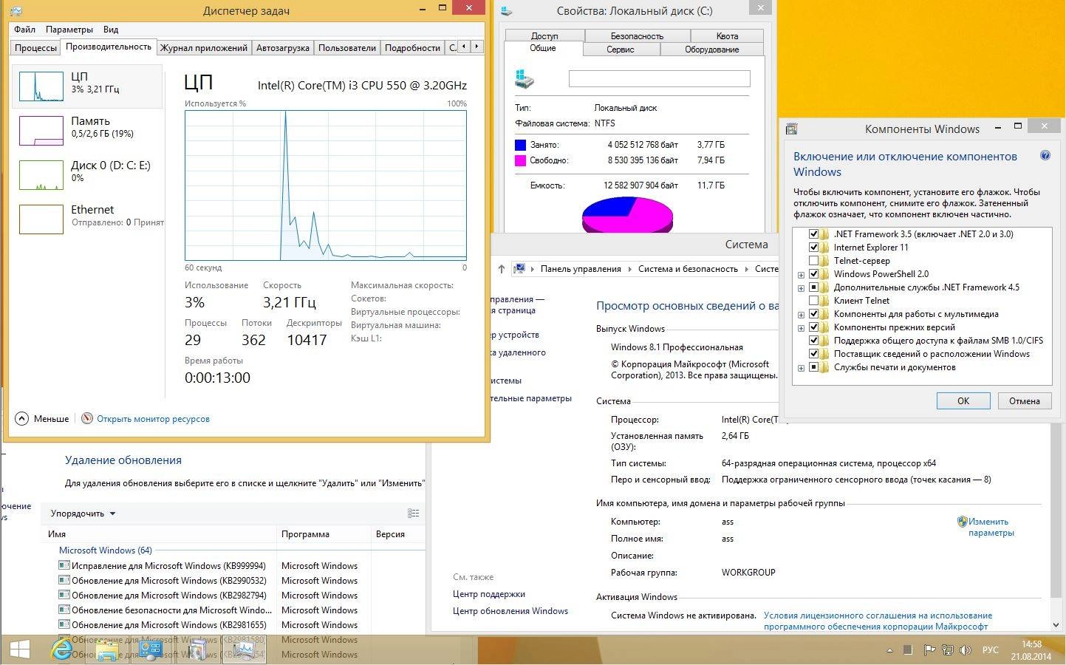Click the drive icon in disk properties
1066x665 pixels.
tap(525, 78)
